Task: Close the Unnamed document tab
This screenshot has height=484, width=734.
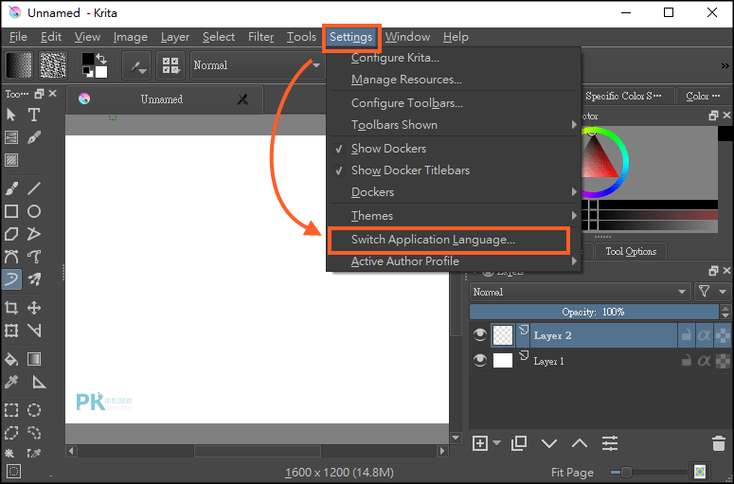Action: point(242,99)
